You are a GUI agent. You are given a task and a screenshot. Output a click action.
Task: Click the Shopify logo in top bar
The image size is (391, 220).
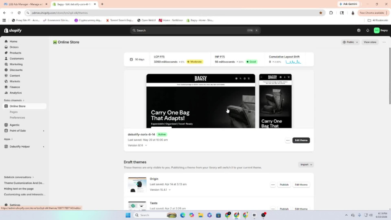coord(13,30)
